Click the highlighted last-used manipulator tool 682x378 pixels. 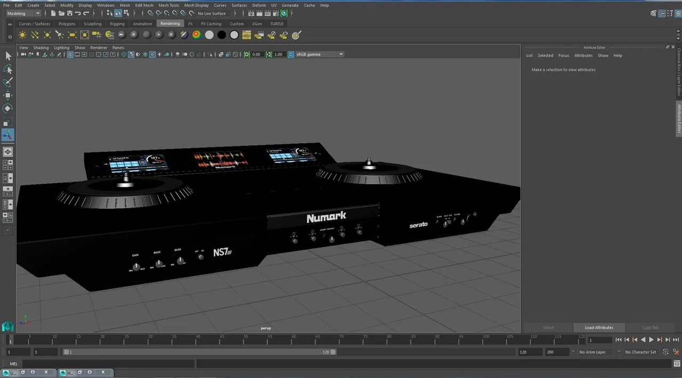point(8,135)
